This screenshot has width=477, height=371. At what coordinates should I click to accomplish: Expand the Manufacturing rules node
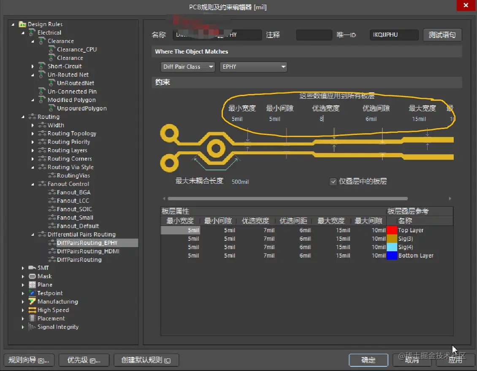(23, 302)
